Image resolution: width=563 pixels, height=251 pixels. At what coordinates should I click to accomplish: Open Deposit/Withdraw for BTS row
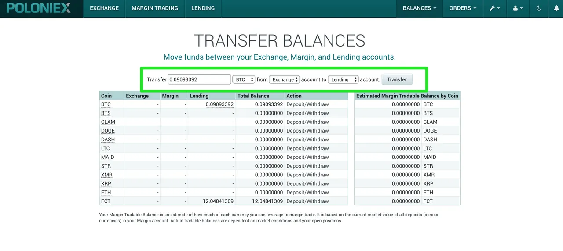point(307,113)
